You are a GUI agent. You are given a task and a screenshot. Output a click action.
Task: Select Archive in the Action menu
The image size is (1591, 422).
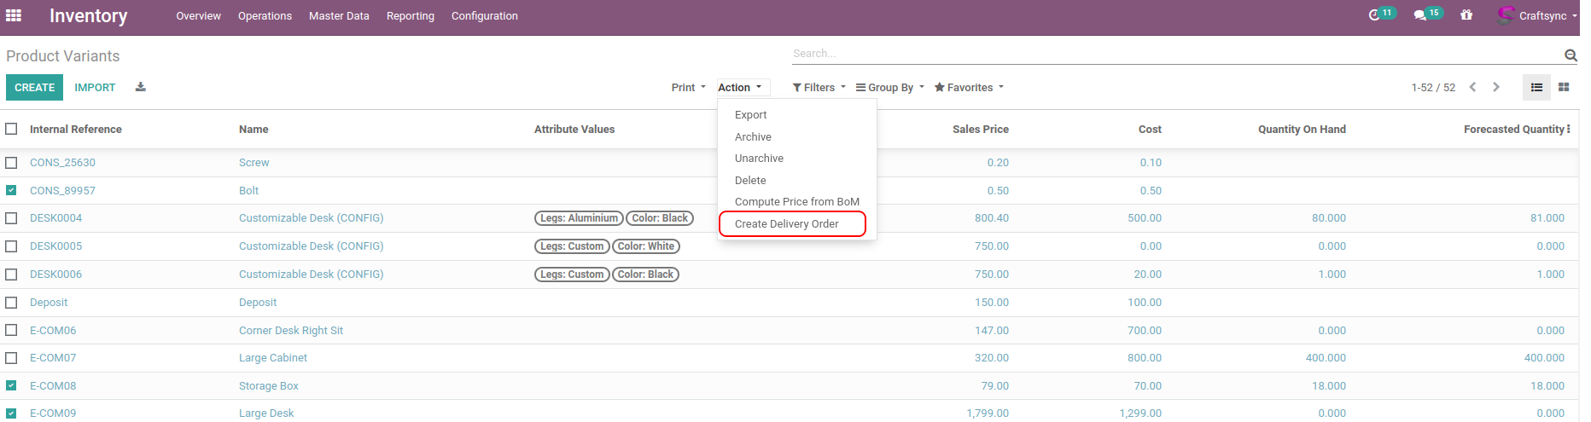[753, 136]
